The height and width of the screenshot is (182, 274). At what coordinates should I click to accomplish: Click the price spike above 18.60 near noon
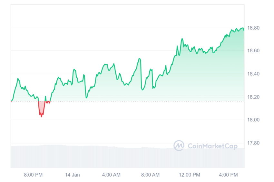(182, 39)
